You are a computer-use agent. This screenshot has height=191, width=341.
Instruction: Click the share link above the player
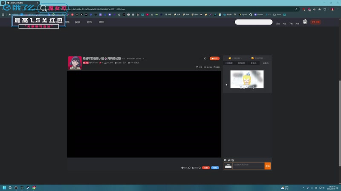(x=199, y=67)
